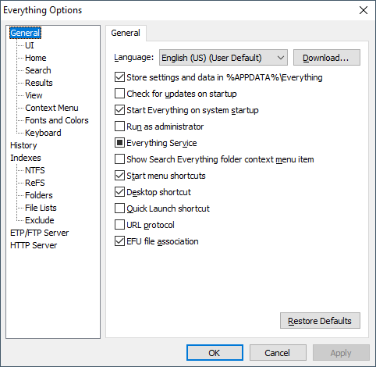
Task: Open NTFS index settings
Action: [35, 170]
